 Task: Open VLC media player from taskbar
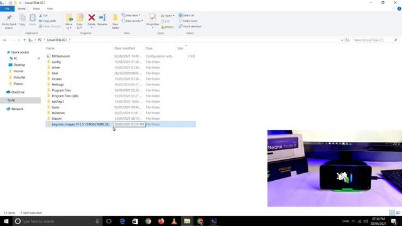coord(174,221)
